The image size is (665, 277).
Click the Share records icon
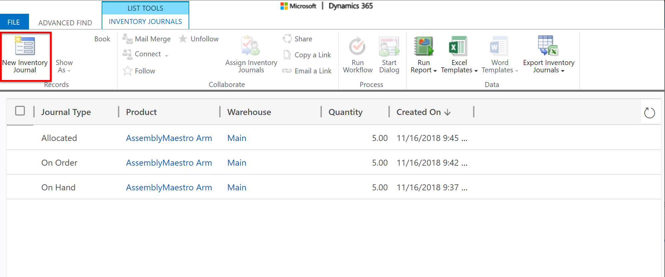click(287, 39)
